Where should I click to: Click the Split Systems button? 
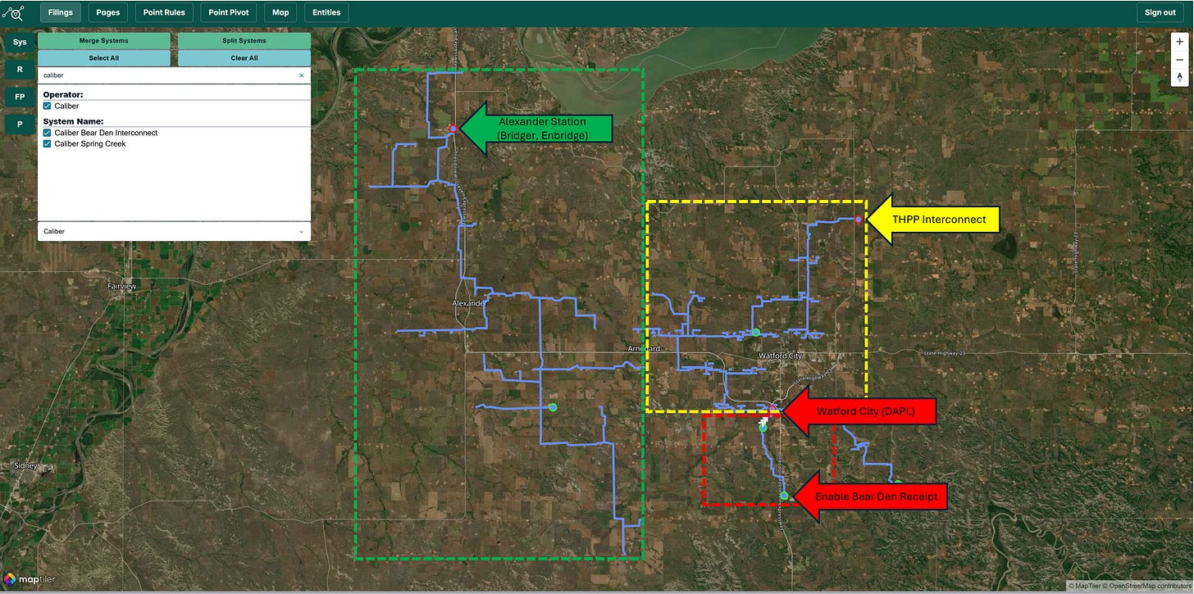pyautogui.click(x=244, y=41)
